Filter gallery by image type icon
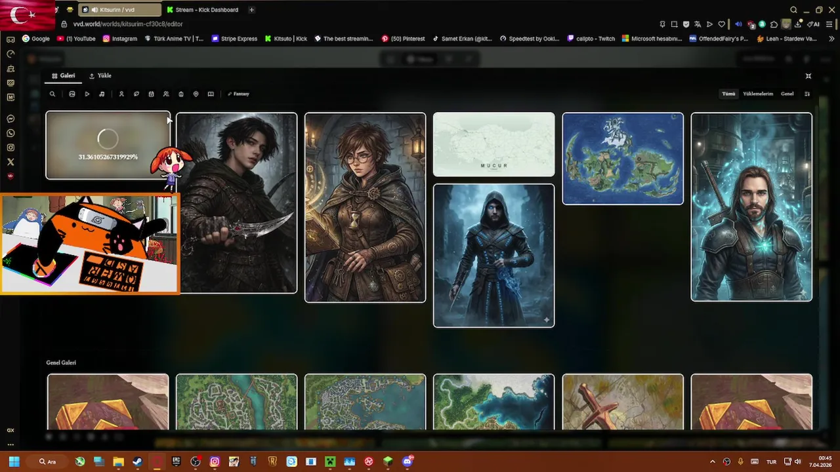This screenshot has height=472, width=840. 72,94
